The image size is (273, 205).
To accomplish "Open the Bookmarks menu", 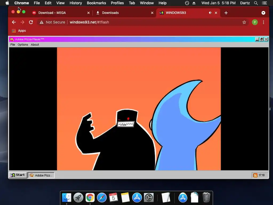I will (x=96, y=3).
